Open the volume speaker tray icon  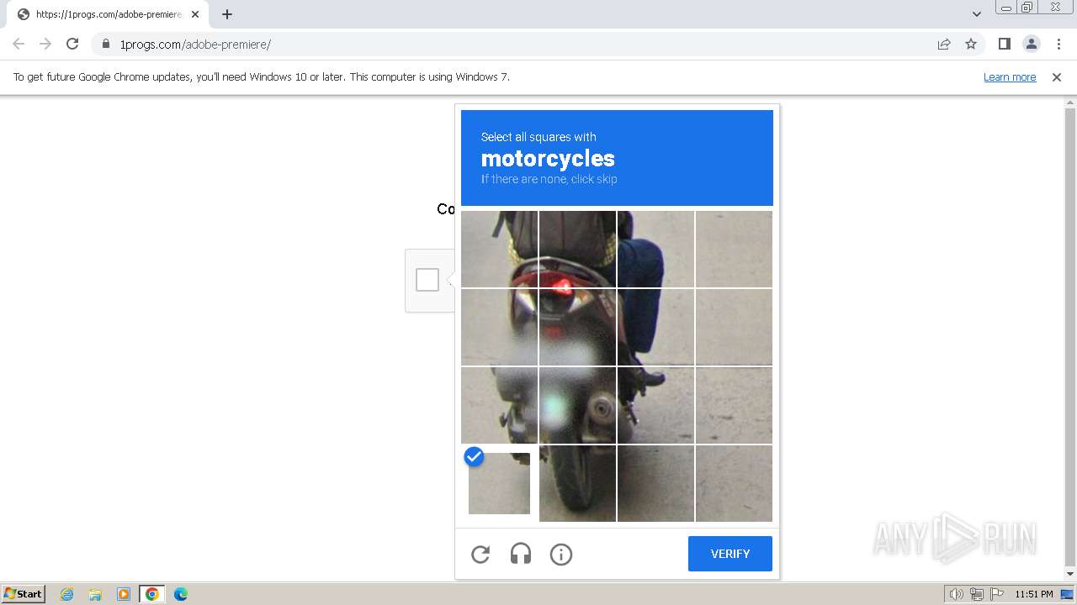point(956,594)
